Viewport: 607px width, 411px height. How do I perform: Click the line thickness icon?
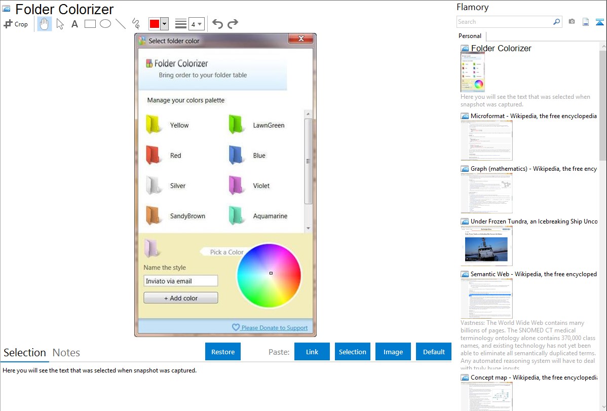pos(180,24)
